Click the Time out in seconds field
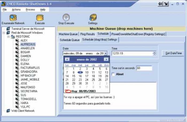Viewport: 187px width, 122px height. click(144, 68)
